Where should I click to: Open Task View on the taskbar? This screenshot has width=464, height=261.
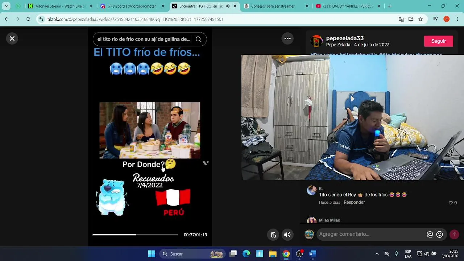(233, 254)
